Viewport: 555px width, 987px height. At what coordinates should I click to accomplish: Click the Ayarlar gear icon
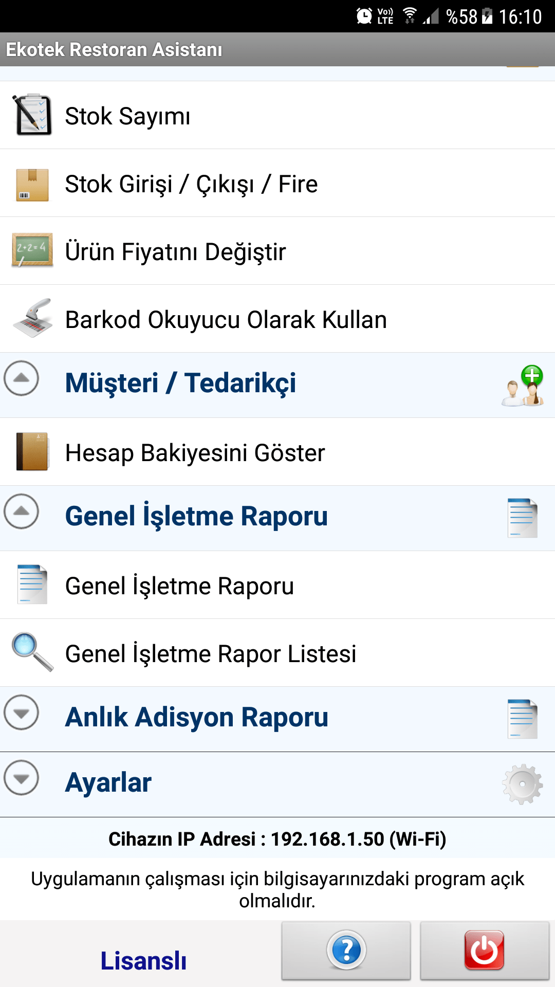[523, 784]
